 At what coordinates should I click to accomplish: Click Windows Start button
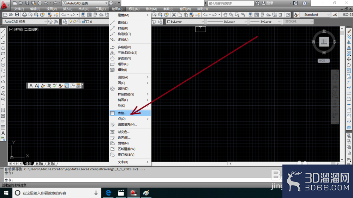pyautogui.click(x=6, y=193)
